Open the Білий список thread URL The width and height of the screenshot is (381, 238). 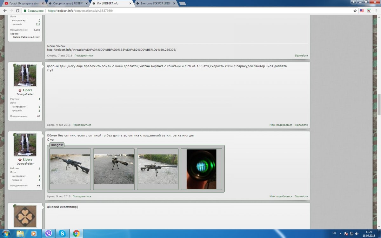(111, 50)
